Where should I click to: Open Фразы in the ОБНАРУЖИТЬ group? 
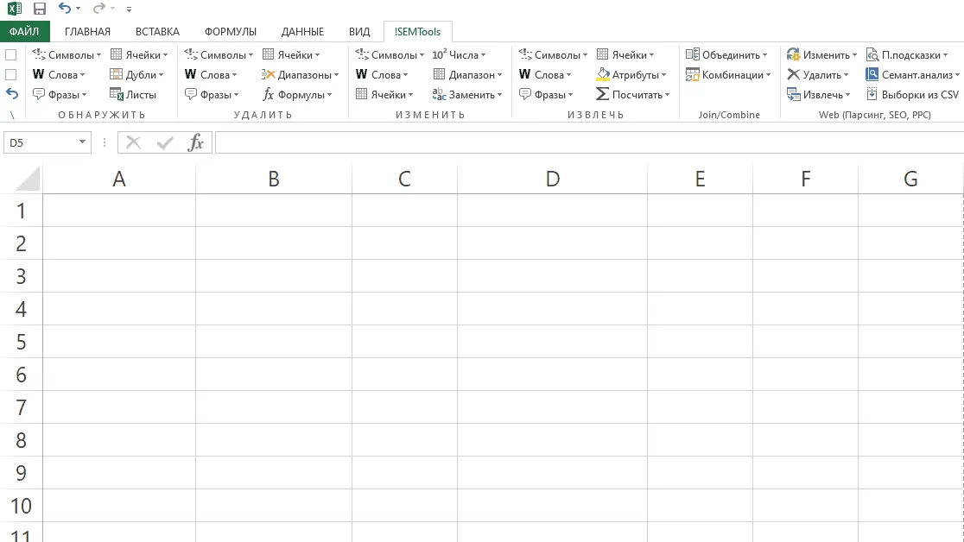point(60,95)
